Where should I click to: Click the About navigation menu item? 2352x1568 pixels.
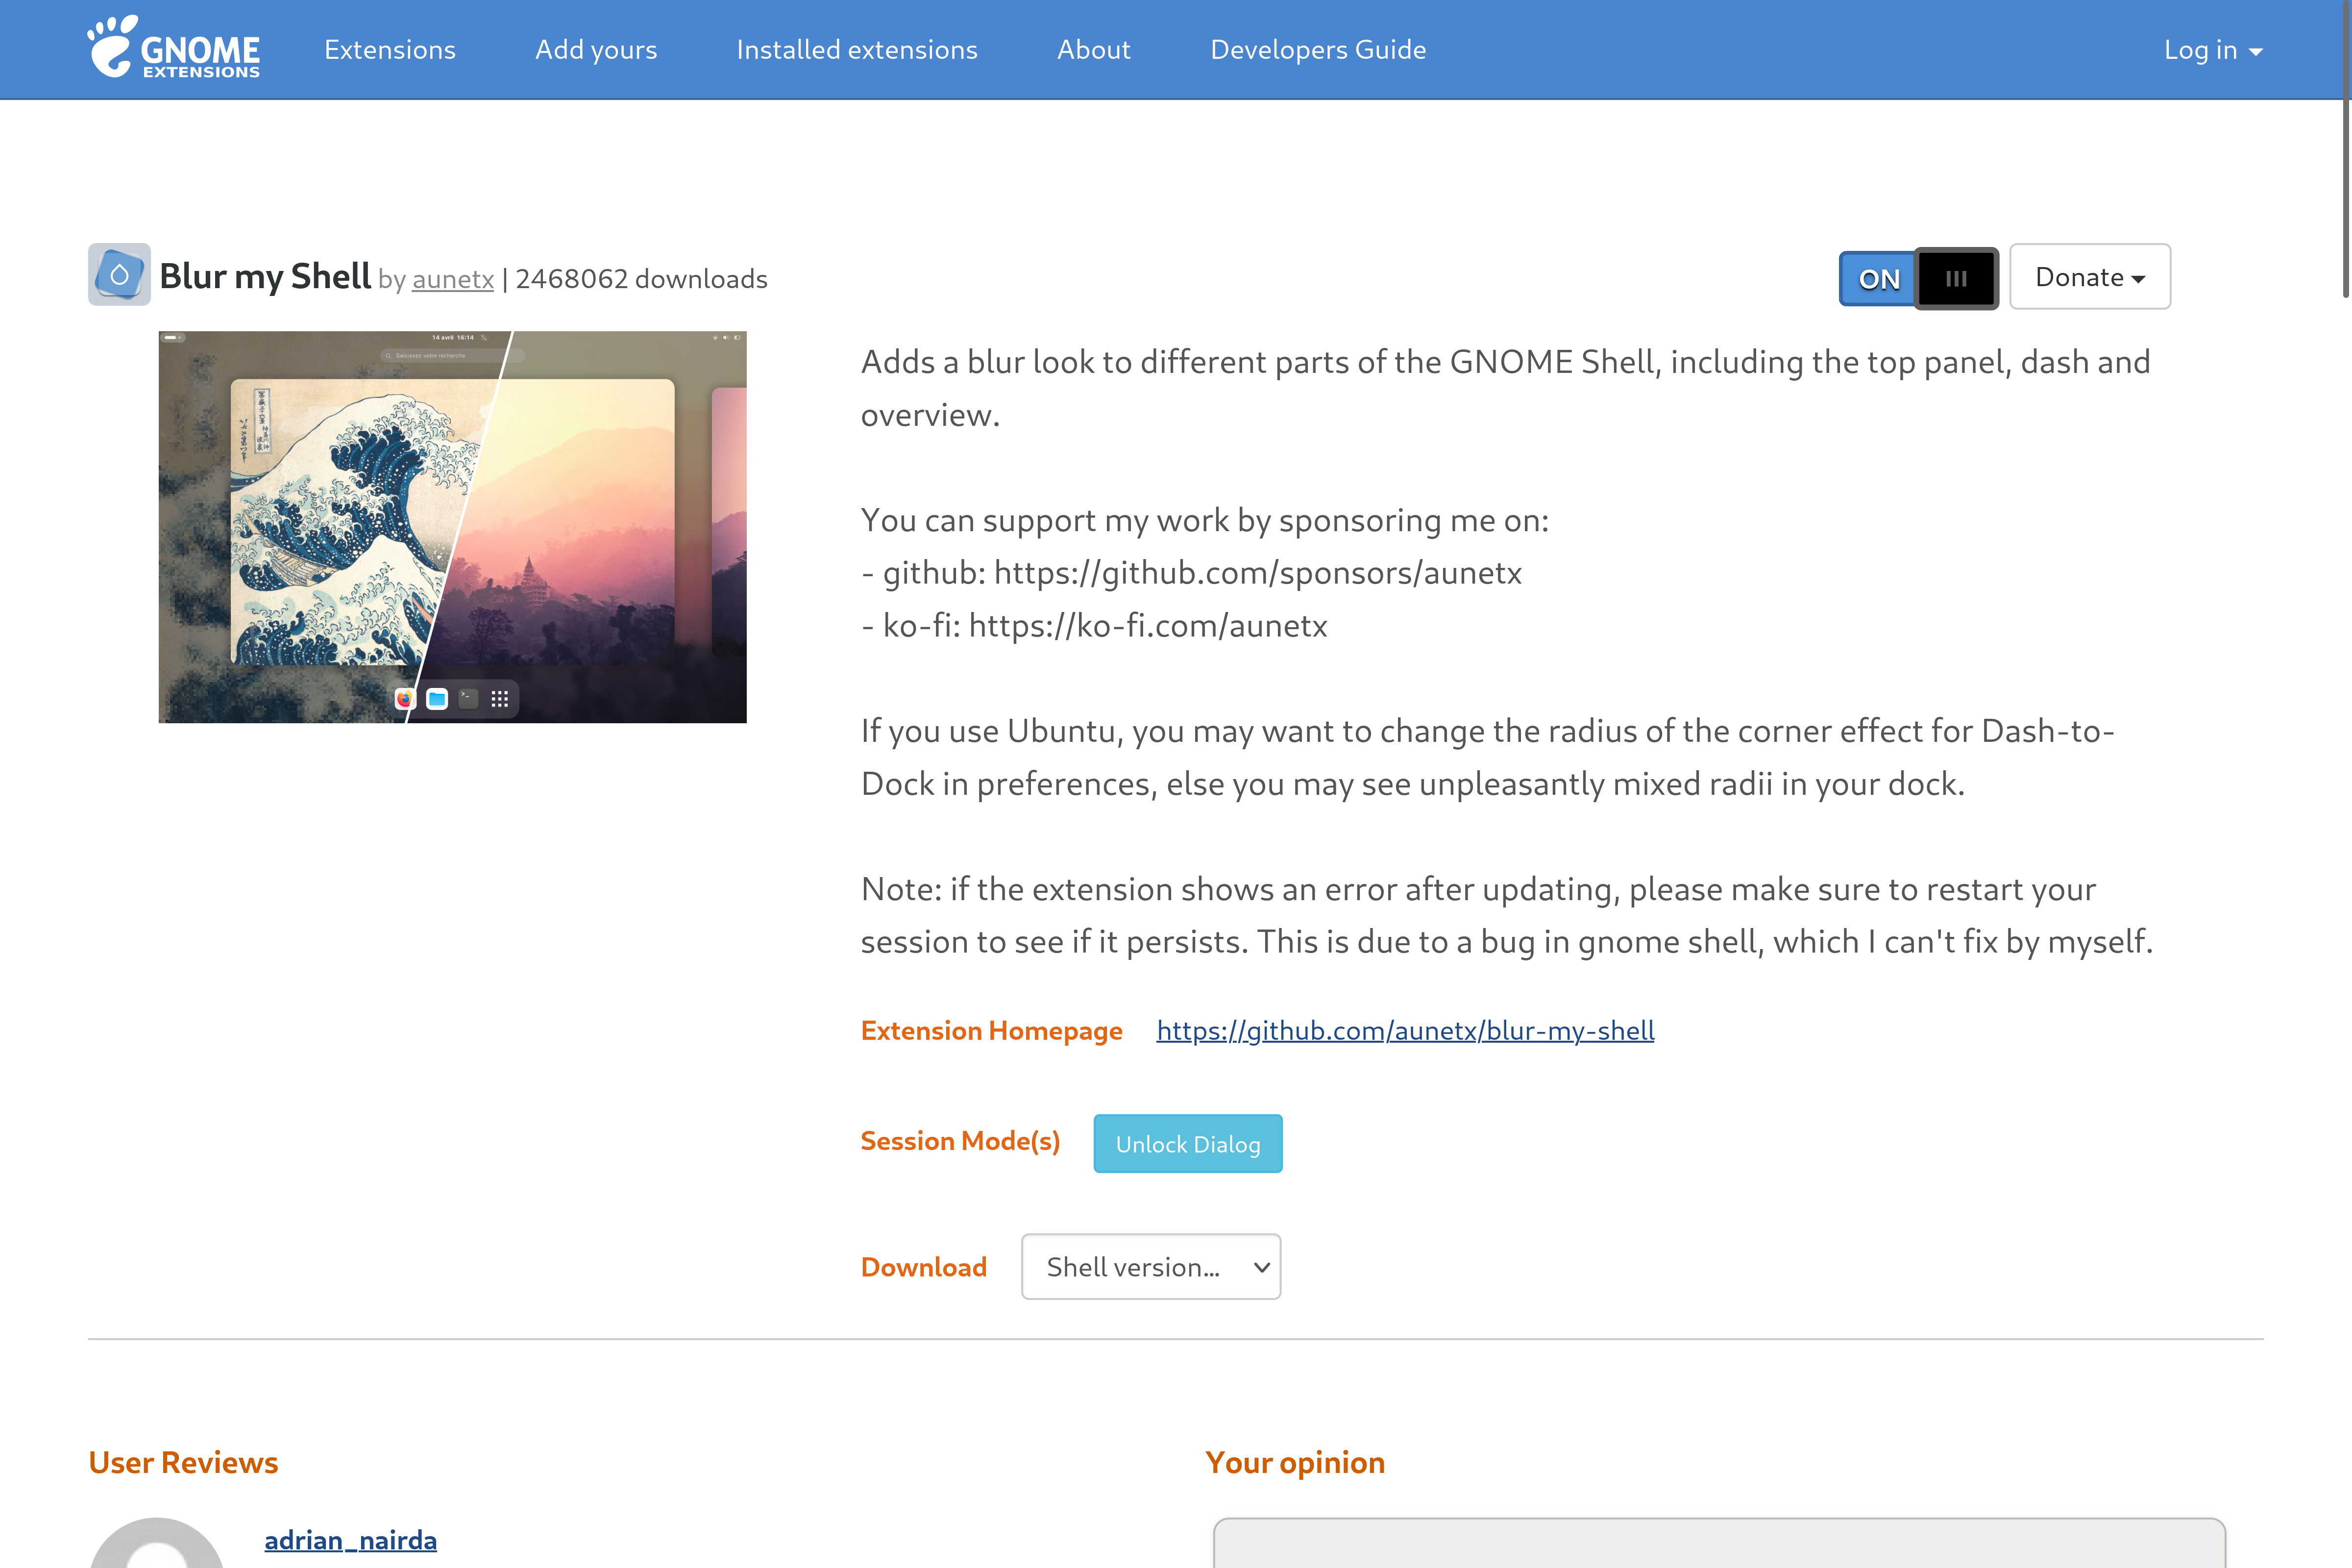click(1092, 49)
